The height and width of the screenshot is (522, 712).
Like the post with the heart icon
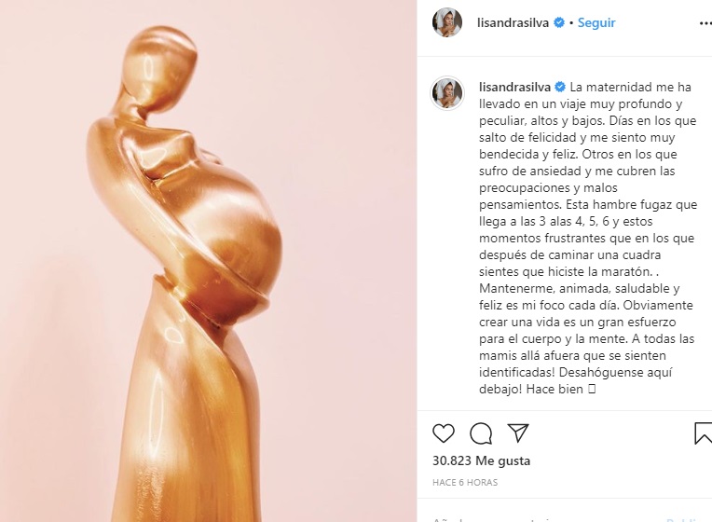[x=444, y=433]
